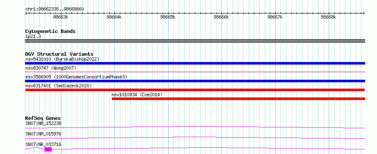Click the SNX7|NM_015976 intron line
377x154 pixels.
click(x=195, y=138)
